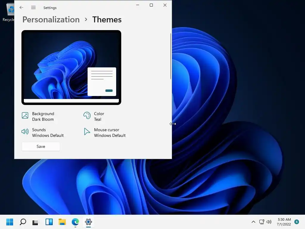
Task: Minimize the Settings window
Action: point(138,5)
